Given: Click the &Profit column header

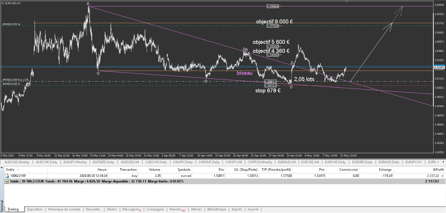Looking at the screenshot, I should pos(419,170).
